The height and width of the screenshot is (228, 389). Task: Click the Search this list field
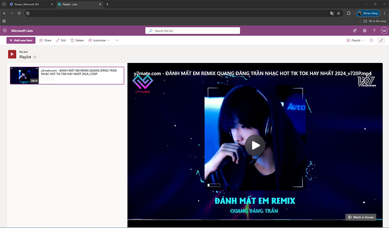click(193, 31)
